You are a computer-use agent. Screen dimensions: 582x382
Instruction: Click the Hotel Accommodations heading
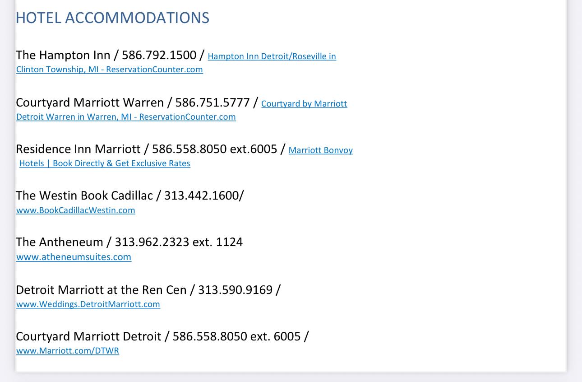click(x=113, y=18)
